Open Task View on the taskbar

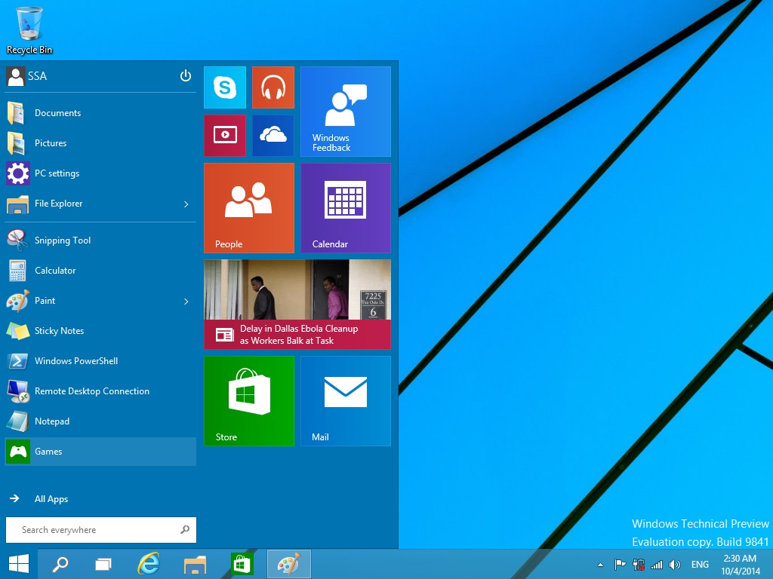(103, 564)
